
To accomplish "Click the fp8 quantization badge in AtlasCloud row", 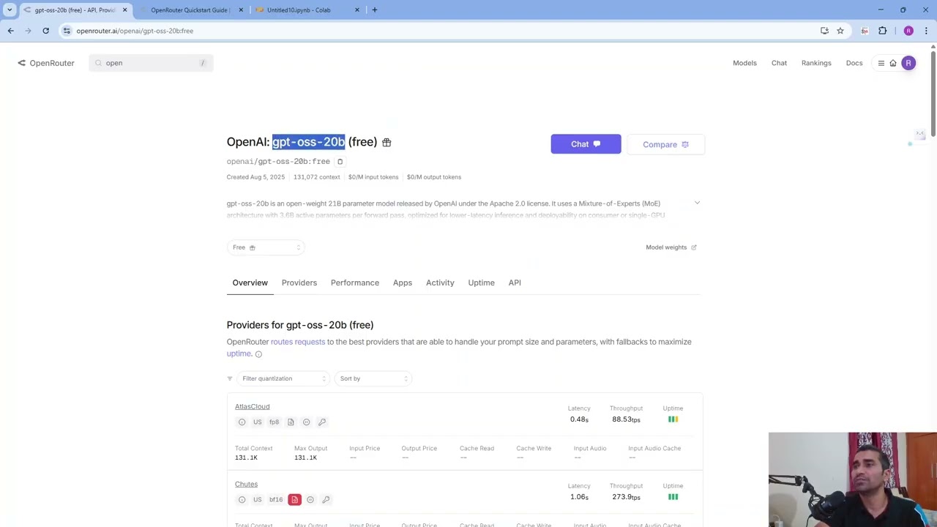I will point(274,422).
